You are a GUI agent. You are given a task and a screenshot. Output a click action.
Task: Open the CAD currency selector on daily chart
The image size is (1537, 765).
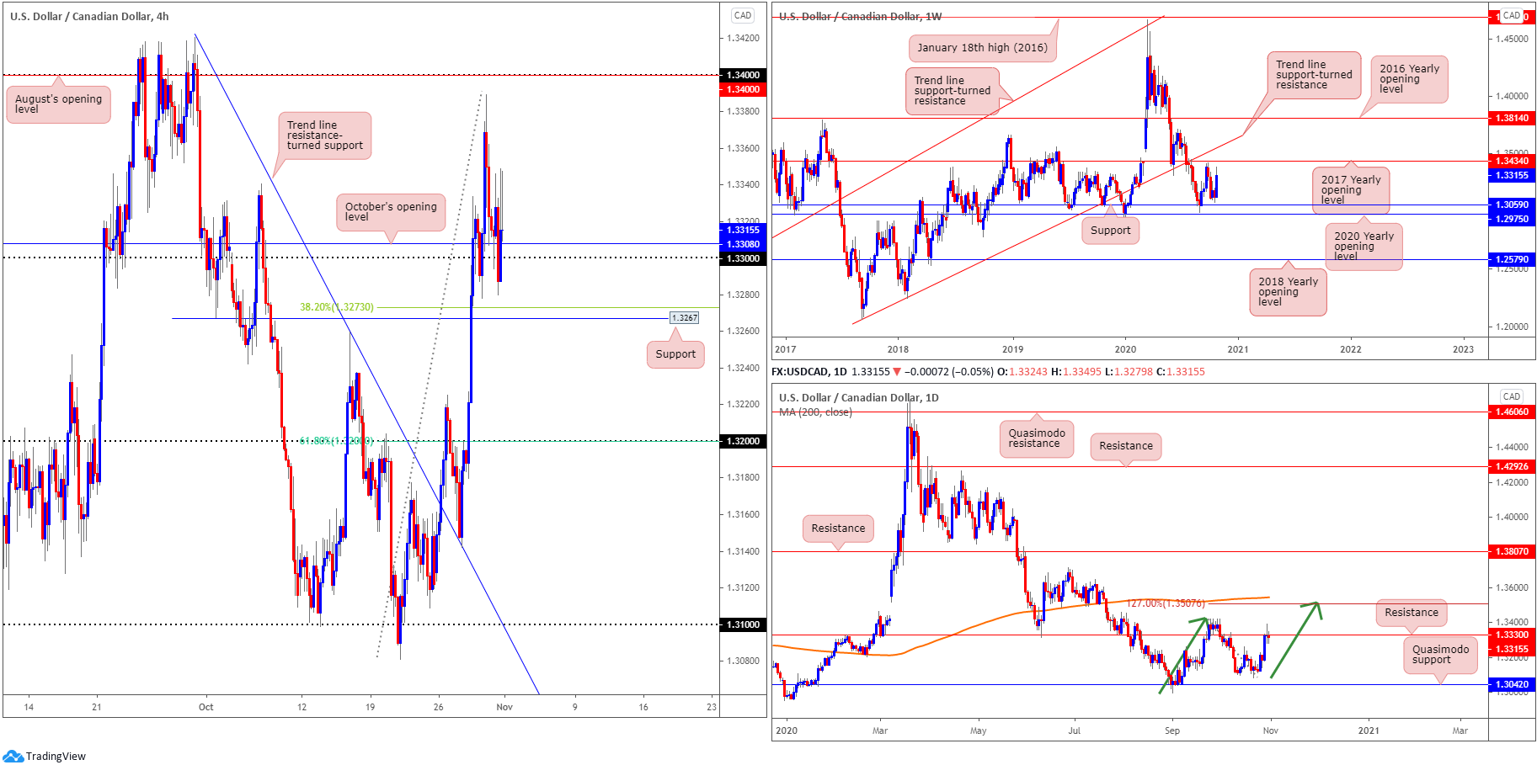pos(1511,396)
